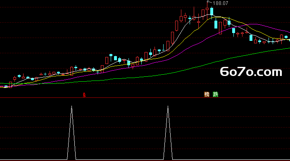
Task: Select the 188.07 high price label
Action: point(221,3)
